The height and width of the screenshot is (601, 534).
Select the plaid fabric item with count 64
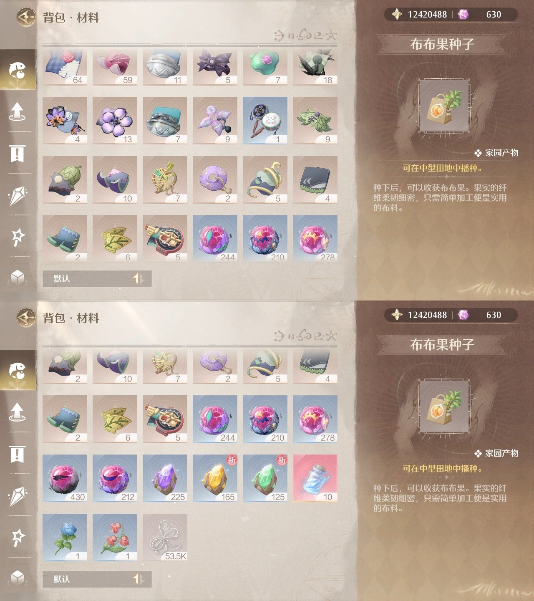(65, 67)
